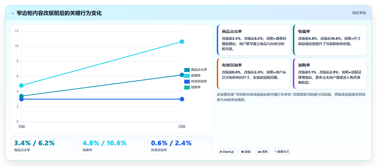Click 商品点击率 label under stat value
The height and width of the screenshot is (166, 377).
pyautogui.click(x=22, y=150)
